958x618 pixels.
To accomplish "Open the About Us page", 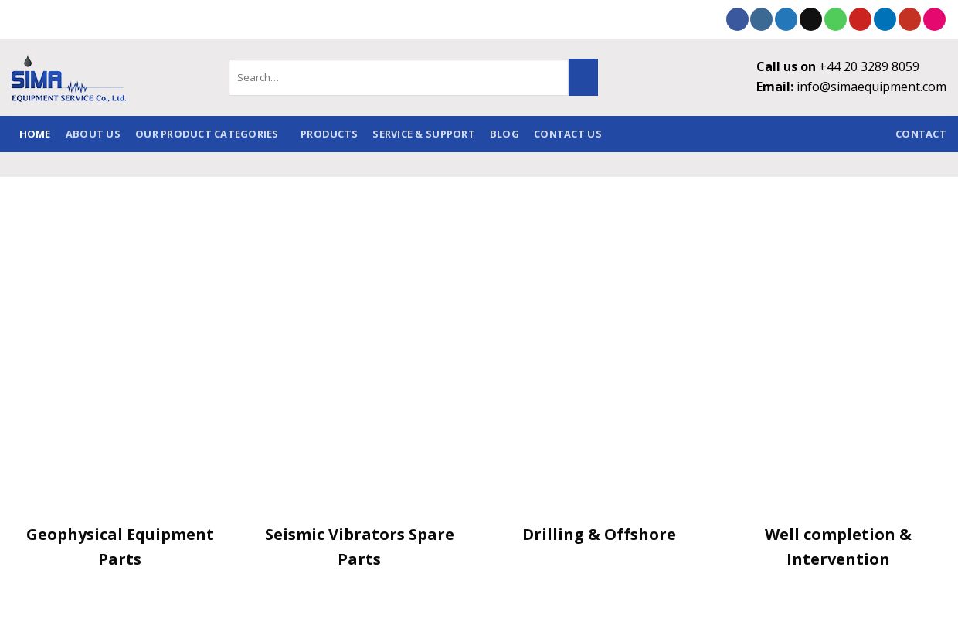I will tap(93, 134).
